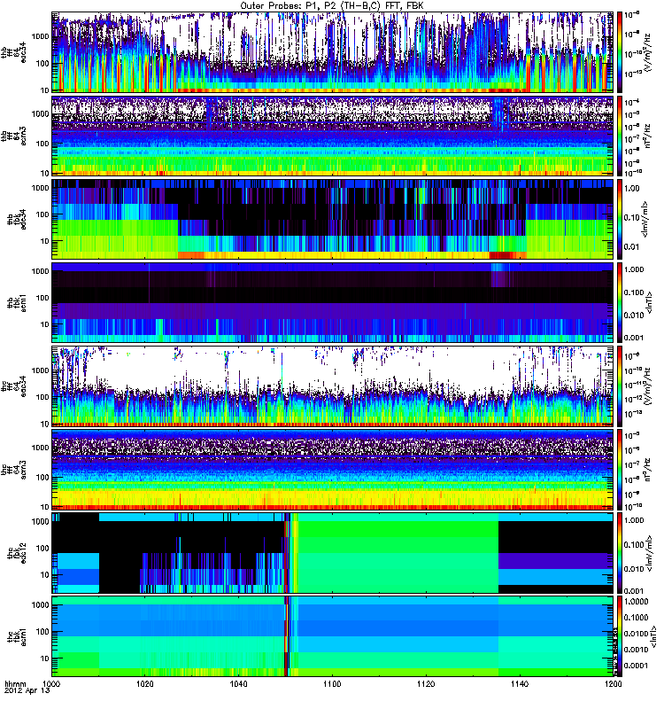
Task: Click the '1.00' tick on thb fbk edc34 color bar
Action: pyautogui.click(x=632, y=189)
